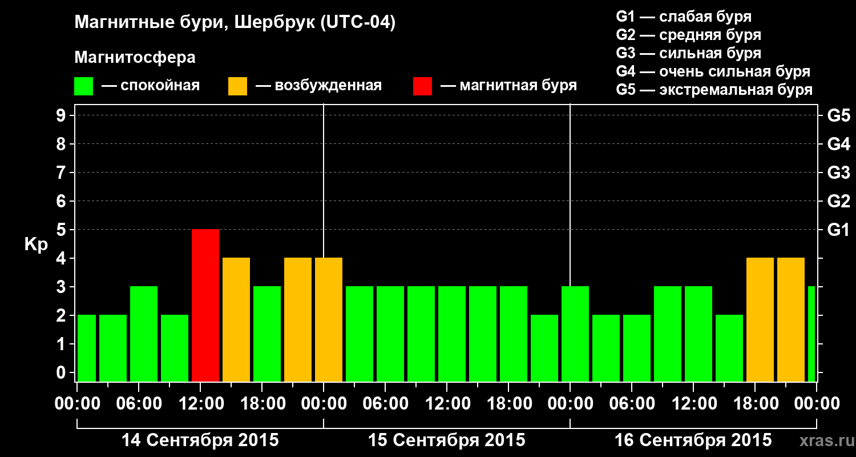This screenshot has height=457, width=856.
Task: Select the orange bar right after the red bar
Action: click(236, 319)
